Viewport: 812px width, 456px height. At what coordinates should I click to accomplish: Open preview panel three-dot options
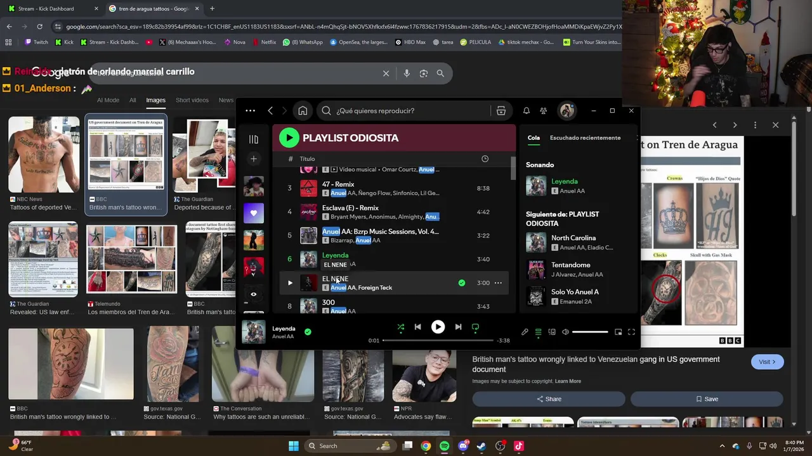pos(755,125)
